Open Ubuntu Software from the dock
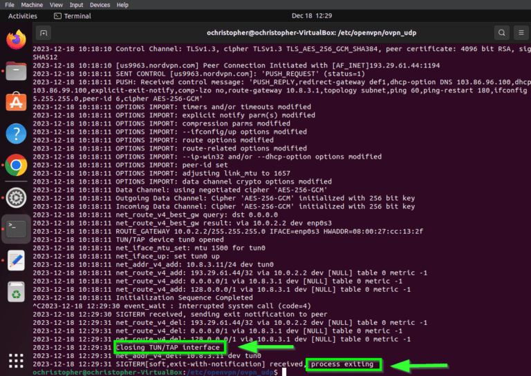 click(x=17, y=102)
